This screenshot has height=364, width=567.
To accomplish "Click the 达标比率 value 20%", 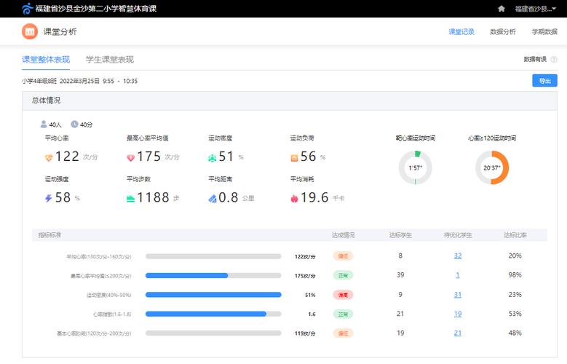I will point(515,256).
